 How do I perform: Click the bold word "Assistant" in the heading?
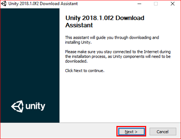(x=79, y=25)
